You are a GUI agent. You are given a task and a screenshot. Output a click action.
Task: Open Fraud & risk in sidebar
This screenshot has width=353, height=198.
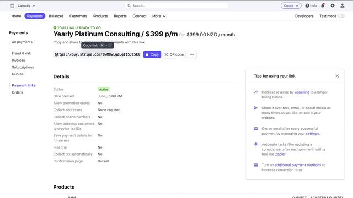(22, 53)
